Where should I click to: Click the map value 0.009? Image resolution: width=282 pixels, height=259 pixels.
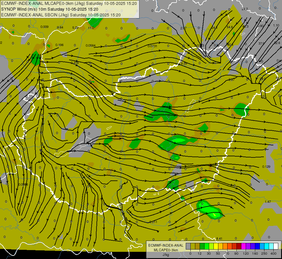[44, 27]
